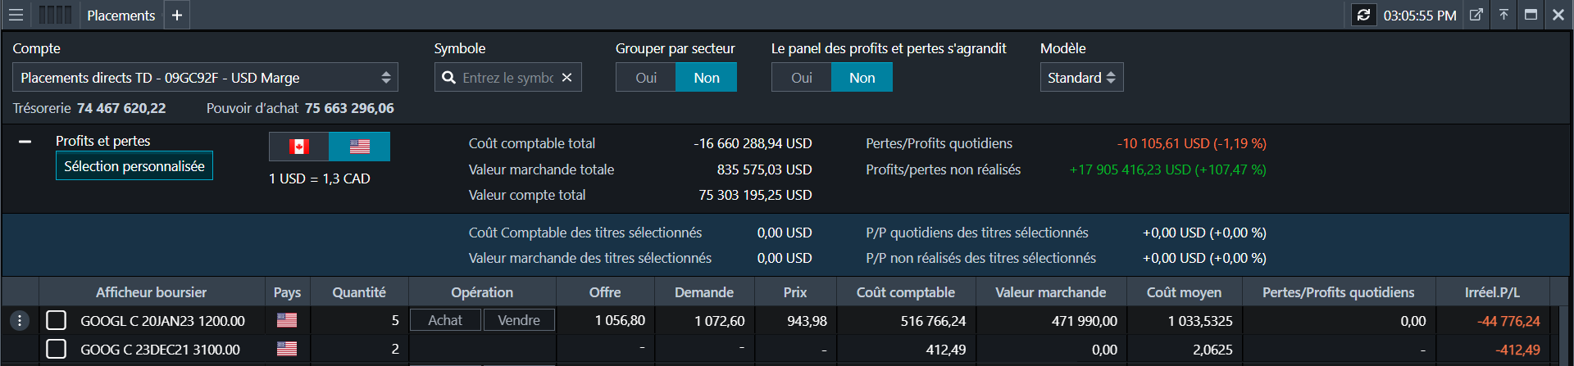The height and width of the screenshot is (366, 1574).
Task: Check the GOOGL C 20JAN23 1200.00 checkbox
Action: (x=56, y=320)
